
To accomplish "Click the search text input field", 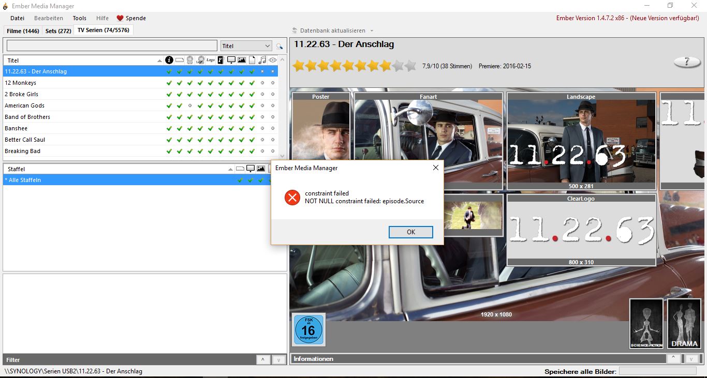I will coord(112,46).
